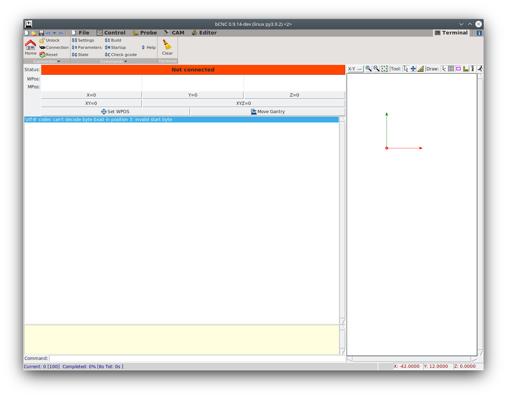
Task: Switch to the CAM ribbon tab
Action: pyautogui.click(x=174, y=33)
